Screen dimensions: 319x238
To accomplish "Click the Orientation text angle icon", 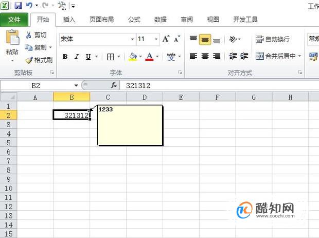I will pyautogui.click(x=233, y=39).
